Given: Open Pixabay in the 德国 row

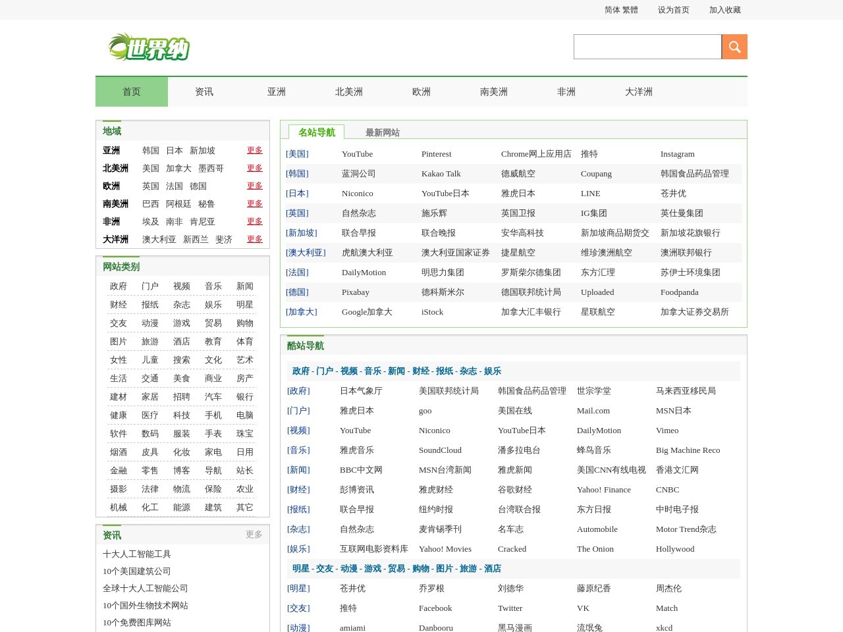Looking at the screenshot, I should click(356, 292).
